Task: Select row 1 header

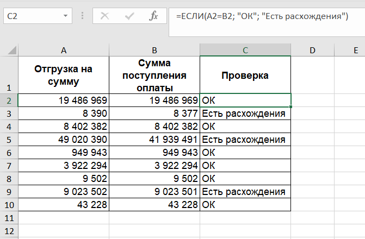Action: coord(9,75)
